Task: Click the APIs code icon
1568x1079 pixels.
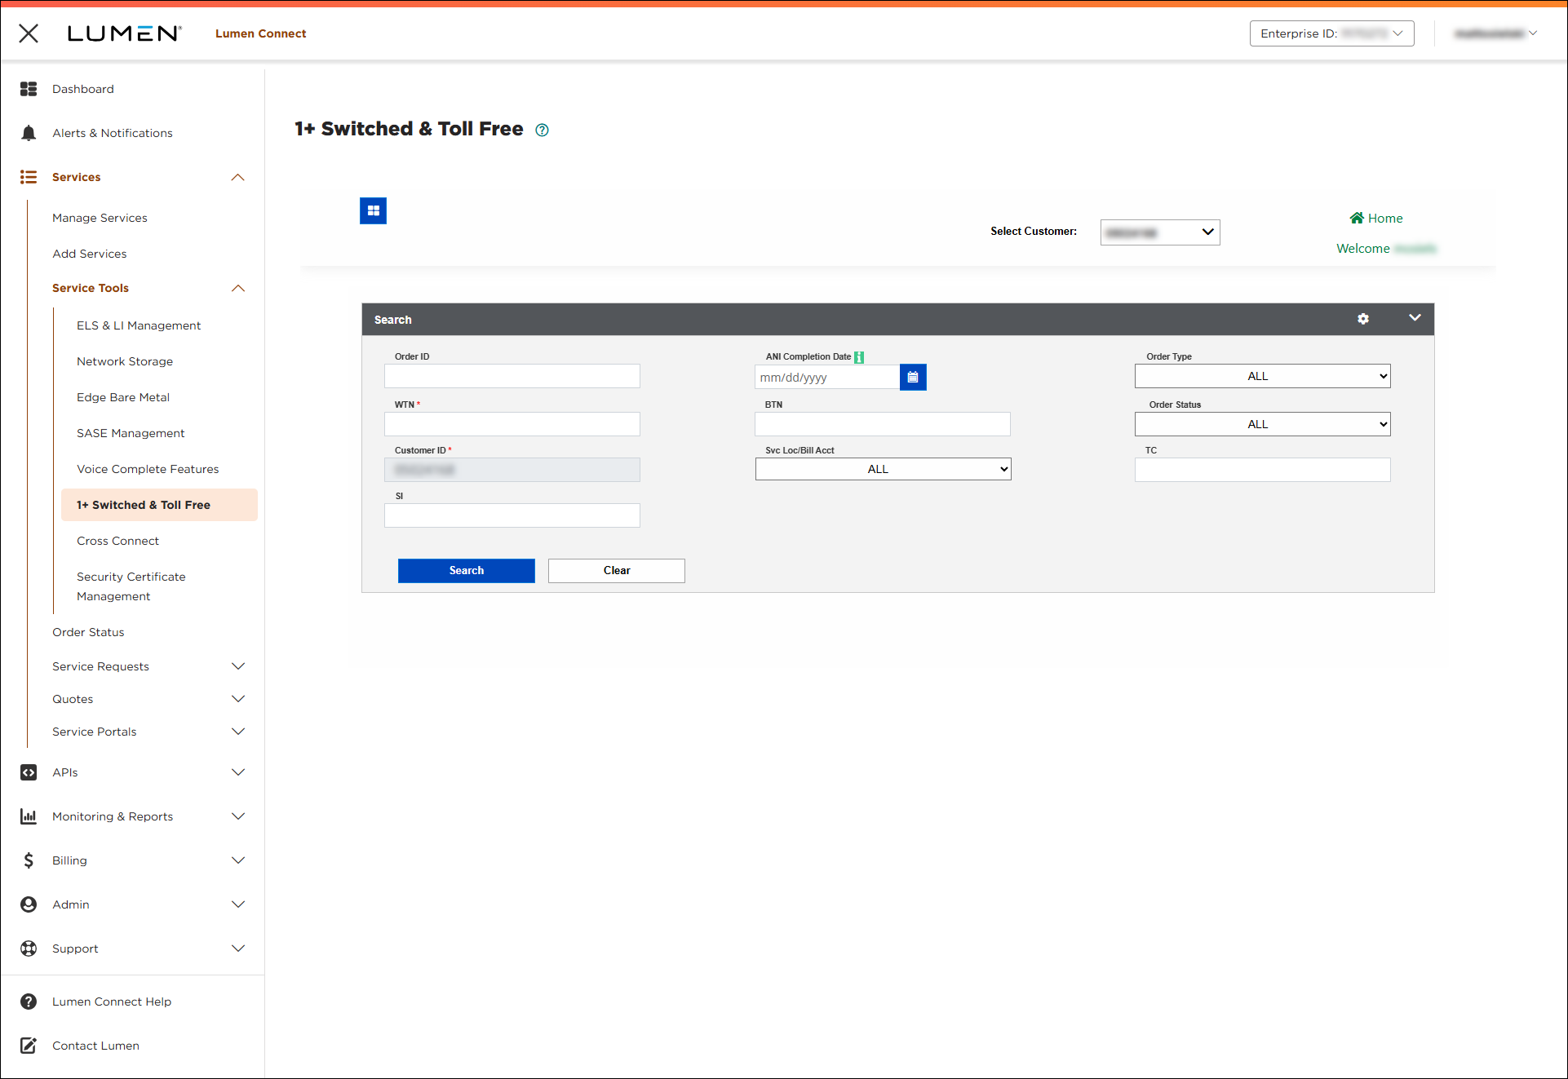Action: (29, 772)
